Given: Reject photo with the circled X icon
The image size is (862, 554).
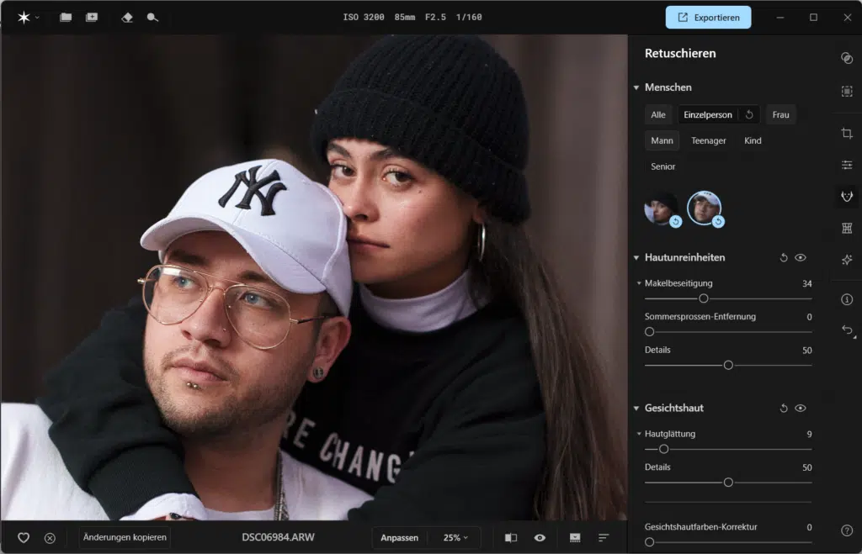Looking at the screenshot, I should tap(50, 538).
